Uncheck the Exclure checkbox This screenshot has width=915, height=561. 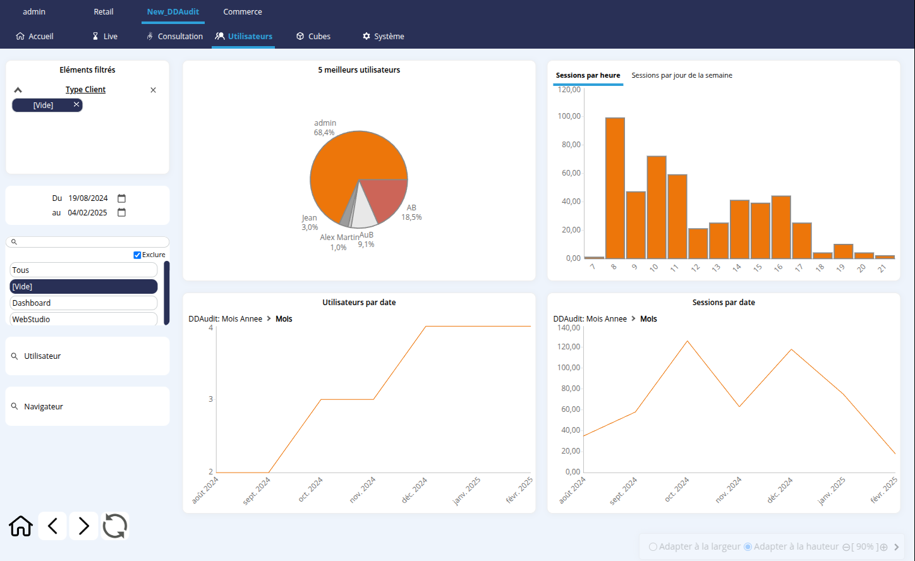(x=137, y=255)
